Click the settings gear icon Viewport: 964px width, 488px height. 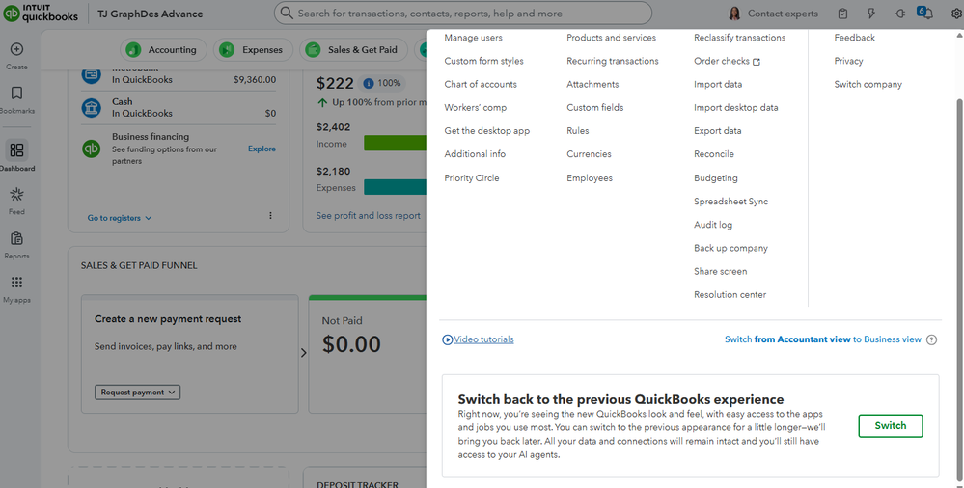(x=956, y=13)
